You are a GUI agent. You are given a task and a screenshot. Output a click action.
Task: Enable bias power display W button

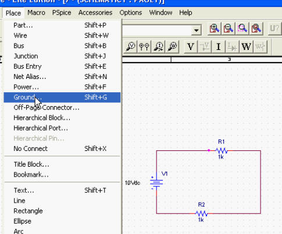coord(247,46)
